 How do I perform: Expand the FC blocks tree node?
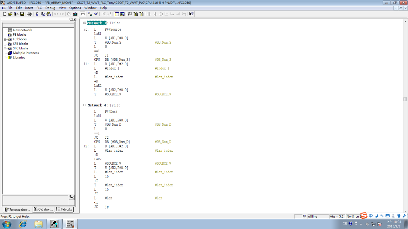(5, 39)
